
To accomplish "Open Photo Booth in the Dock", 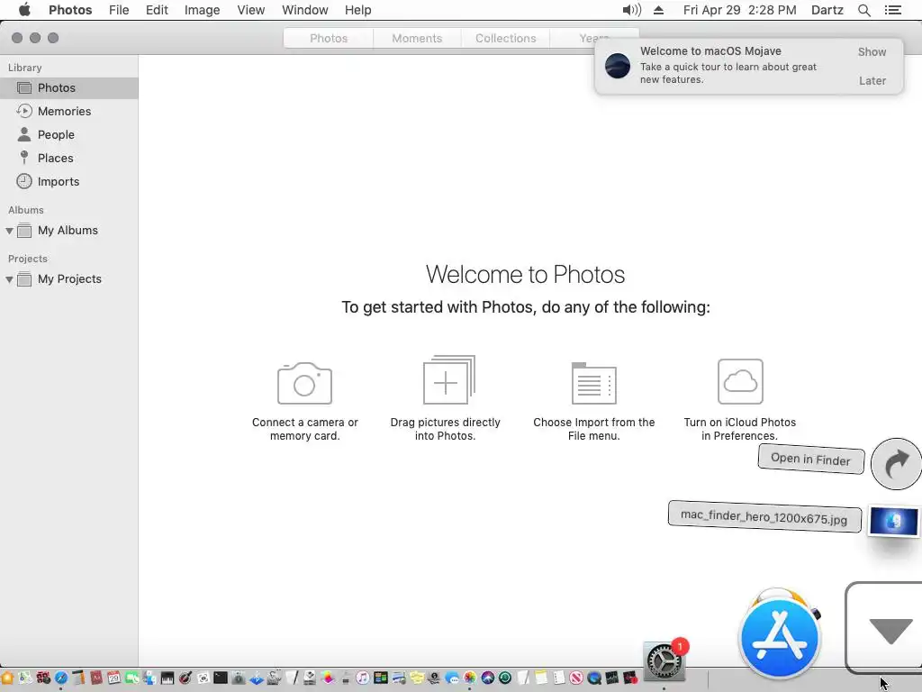I will coord(43,678).
